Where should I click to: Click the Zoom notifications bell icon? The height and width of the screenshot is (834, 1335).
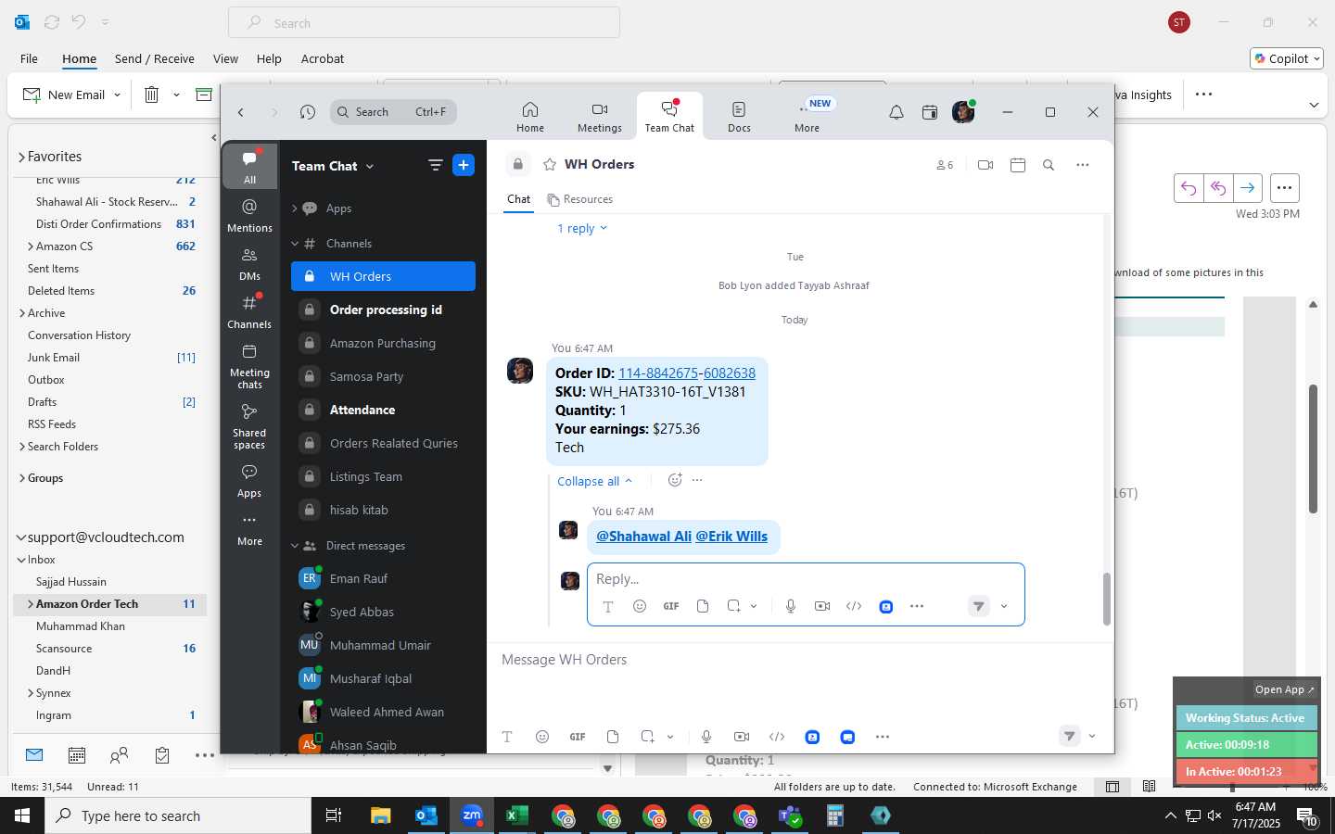(896, 112)
